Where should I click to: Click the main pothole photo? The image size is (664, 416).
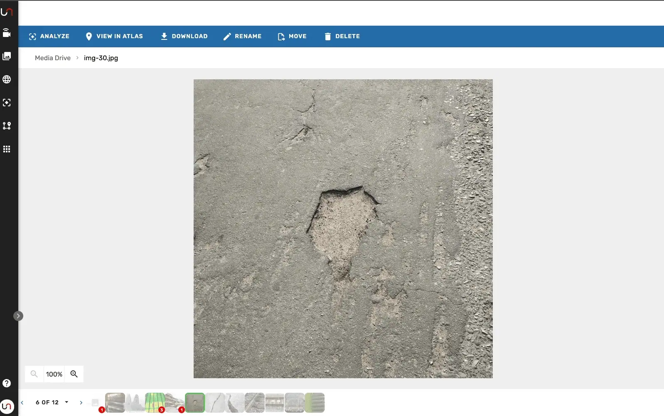(x=343, y=229)
